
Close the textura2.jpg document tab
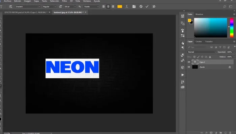pos(86,12)
